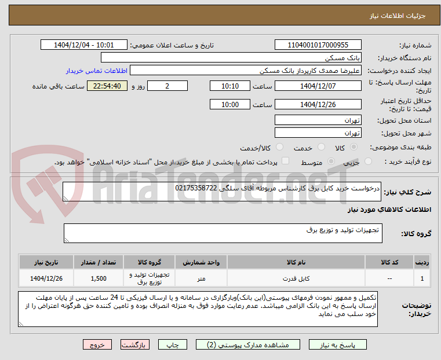This screenshot has height=360, width=441.
Task: Click the remaining days field showing 2
Action: point(167,86)
